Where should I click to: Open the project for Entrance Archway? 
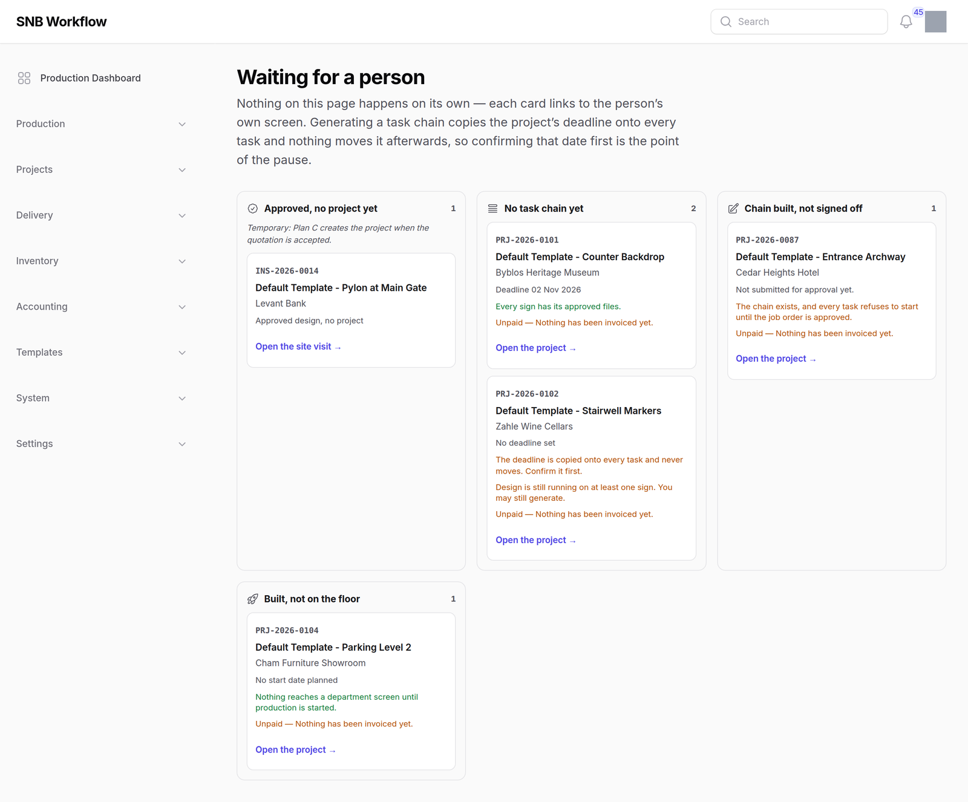776,359
